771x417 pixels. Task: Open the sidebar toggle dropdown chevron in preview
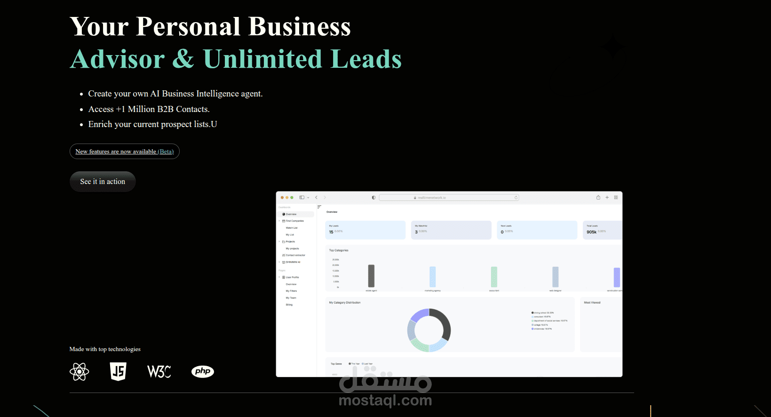308,198
